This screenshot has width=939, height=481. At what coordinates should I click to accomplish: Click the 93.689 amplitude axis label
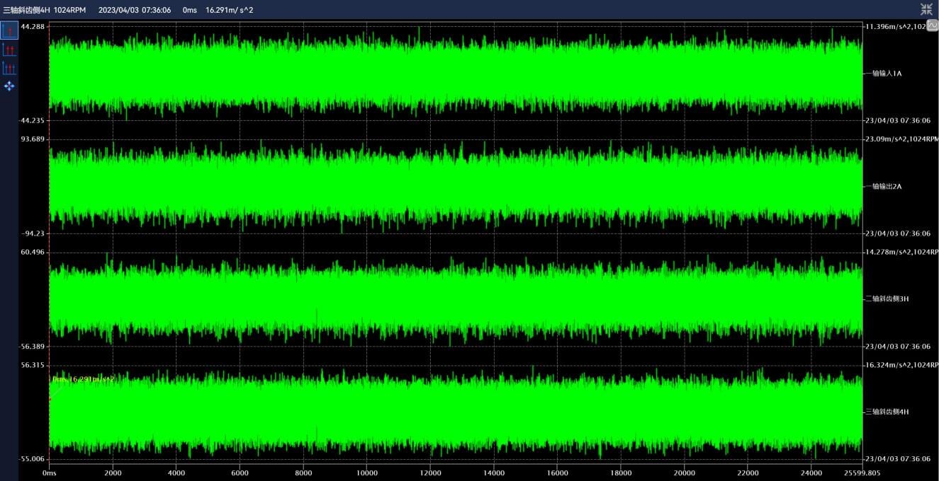pos(33,139)
